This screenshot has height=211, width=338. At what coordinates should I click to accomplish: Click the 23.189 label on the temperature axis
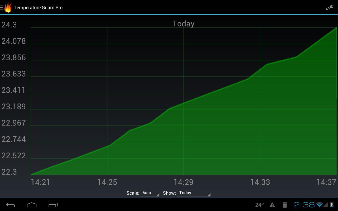pyautogui.click(x=14, y=107)
